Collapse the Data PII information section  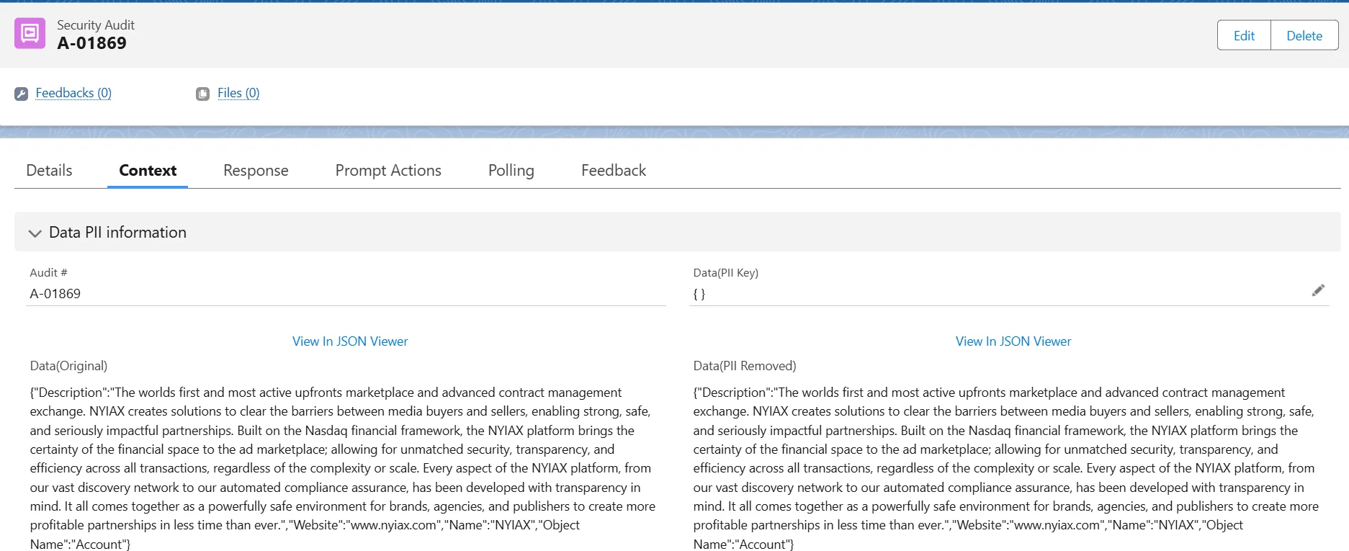point(35,233)
